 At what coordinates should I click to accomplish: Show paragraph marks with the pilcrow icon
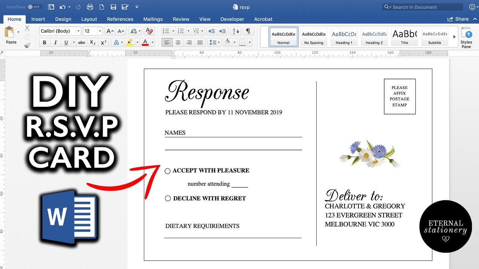248,31
